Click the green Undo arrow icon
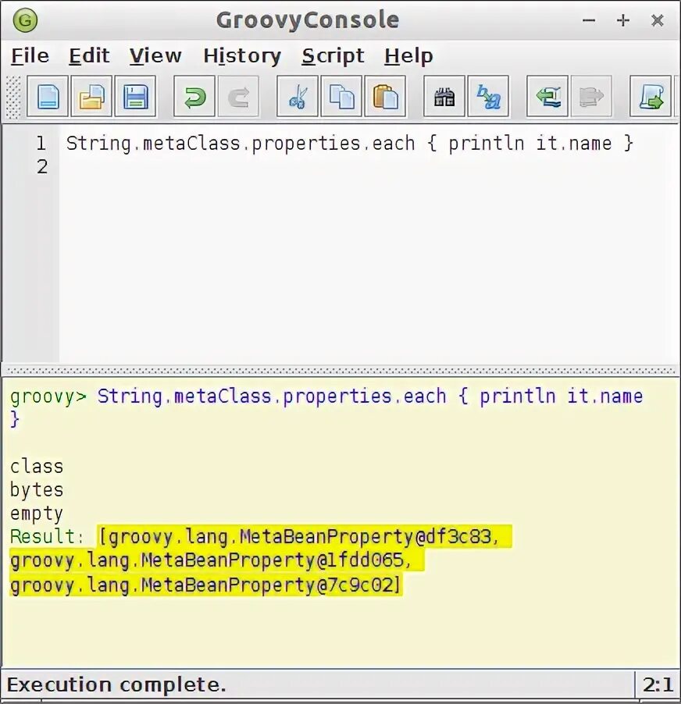The image size is (681, 704). [194, 97]
